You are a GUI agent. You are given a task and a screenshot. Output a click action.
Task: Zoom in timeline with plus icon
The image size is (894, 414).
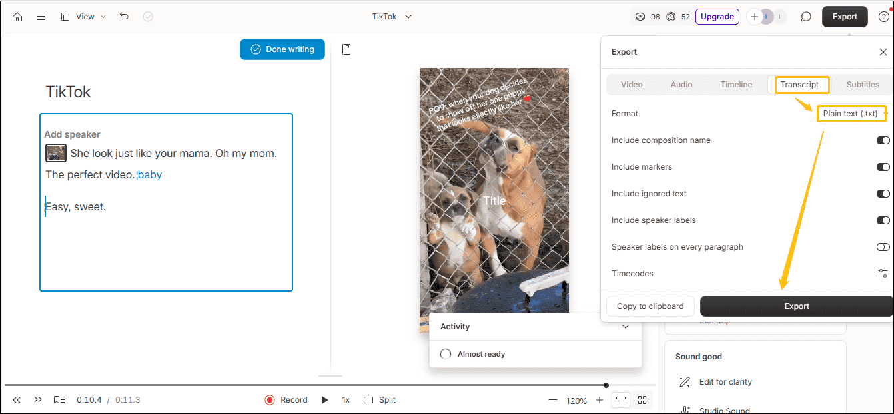coord(600,400)
